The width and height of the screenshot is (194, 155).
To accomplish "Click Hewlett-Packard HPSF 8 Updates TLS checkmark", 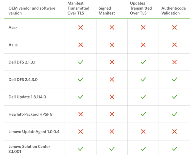I will coord(143,114).
